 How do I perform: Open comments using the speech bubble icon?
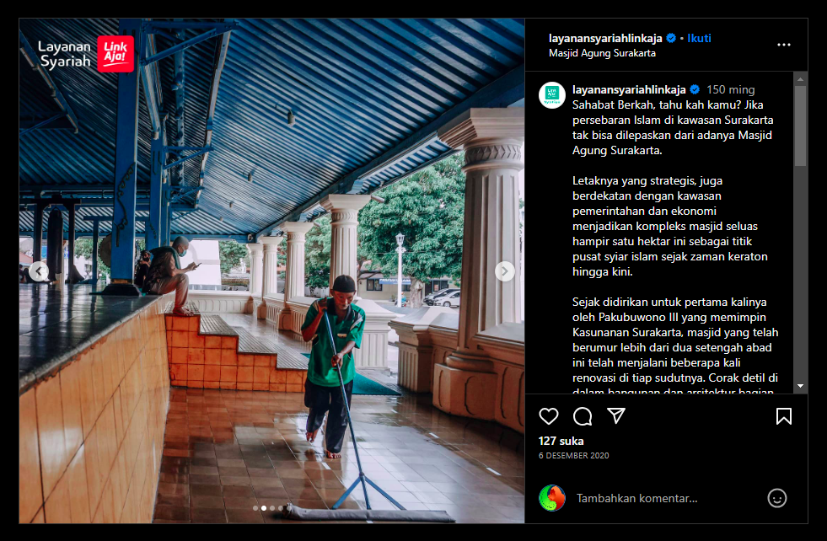pyautogui.click(x=583, y=416)
